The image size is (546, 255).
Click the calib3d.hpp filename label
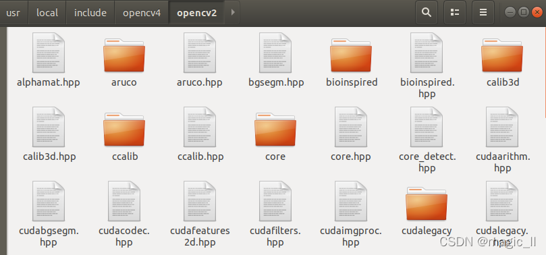(49, 157)
